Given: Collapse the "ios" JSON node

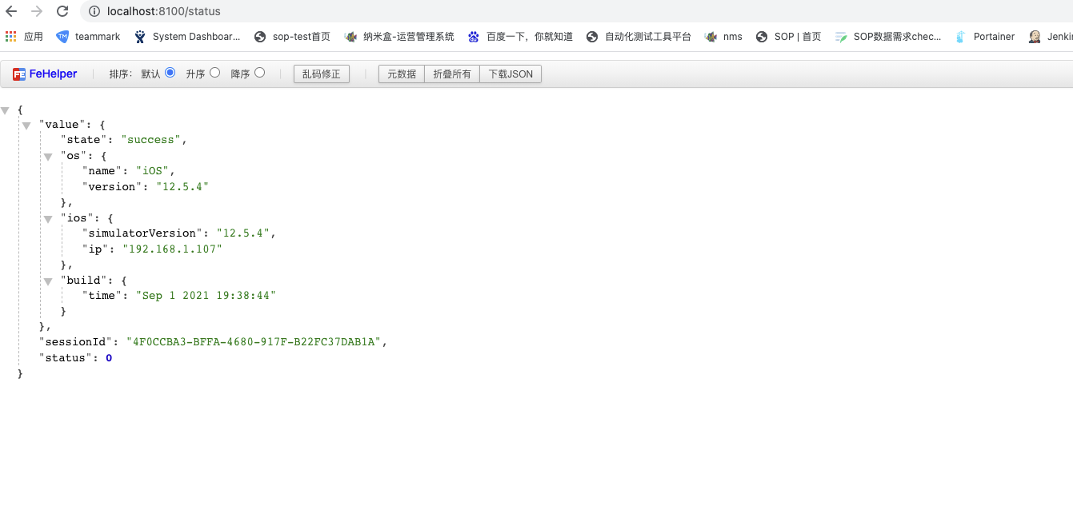Looking at the screenshot, I should click(x=48, y=219).
